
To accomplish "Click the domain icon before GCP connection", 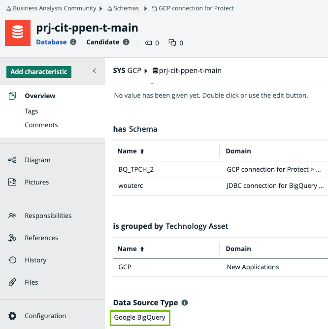I will pos(154,9).
